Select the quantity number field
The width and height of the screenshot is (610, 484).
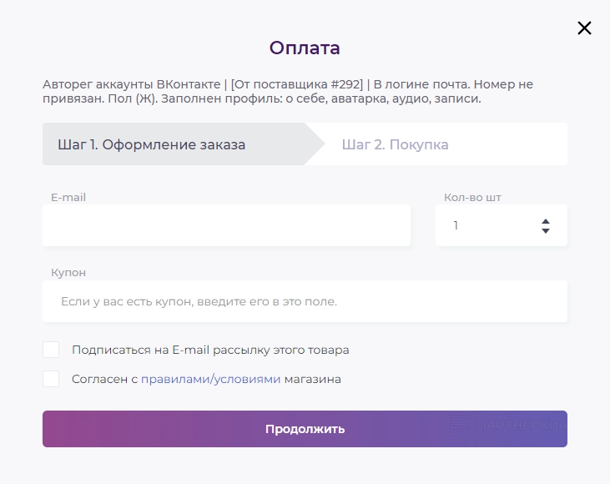tap(488, 225)
